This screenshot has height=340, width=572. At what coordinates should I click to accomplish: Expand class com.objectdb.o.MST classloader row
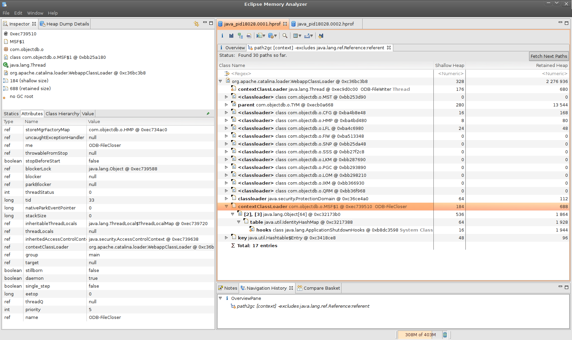226,97
